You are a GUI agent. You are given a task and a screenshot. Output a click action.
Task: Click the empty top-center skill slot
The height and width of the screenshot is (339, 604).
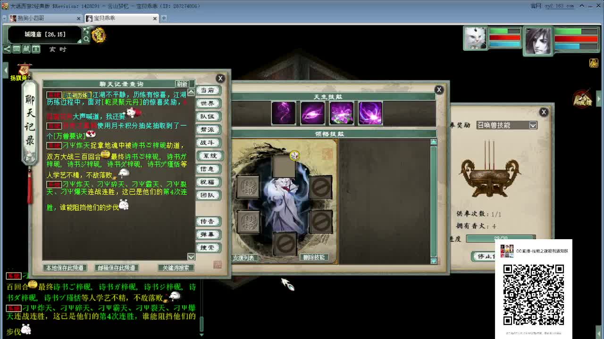point(284,166)
